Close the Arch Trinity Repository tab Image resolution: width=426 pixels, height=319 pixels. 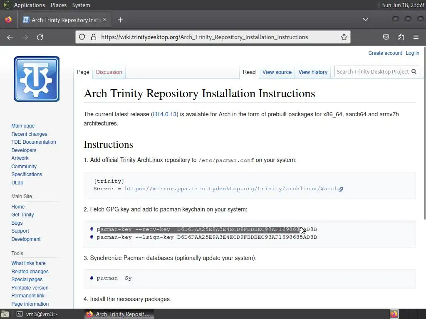[105, 20]
